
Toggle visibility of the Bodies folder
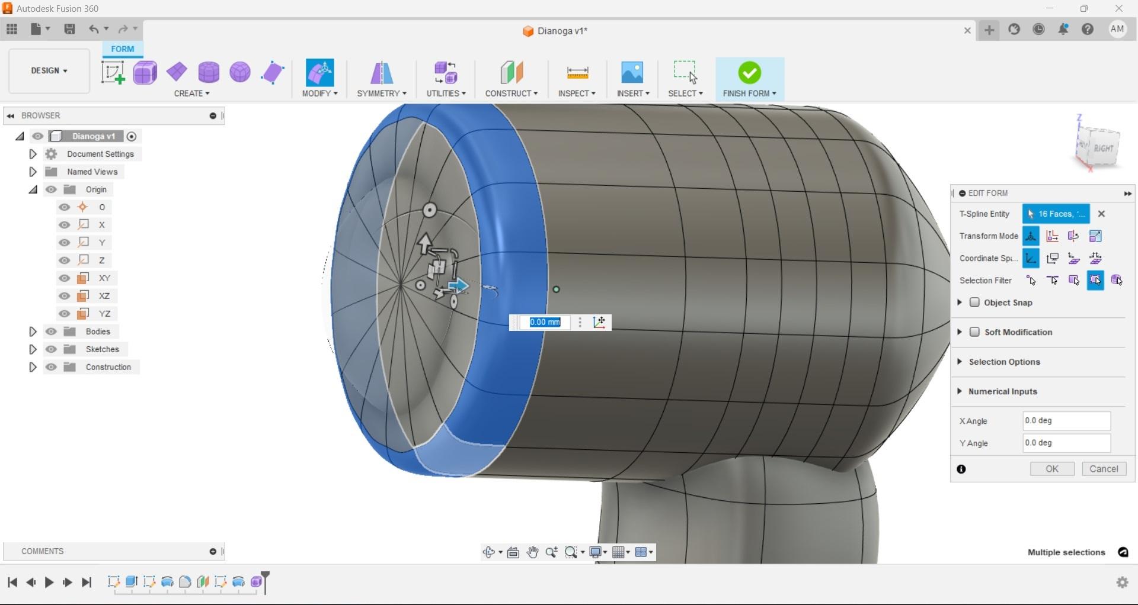point(52,332)
